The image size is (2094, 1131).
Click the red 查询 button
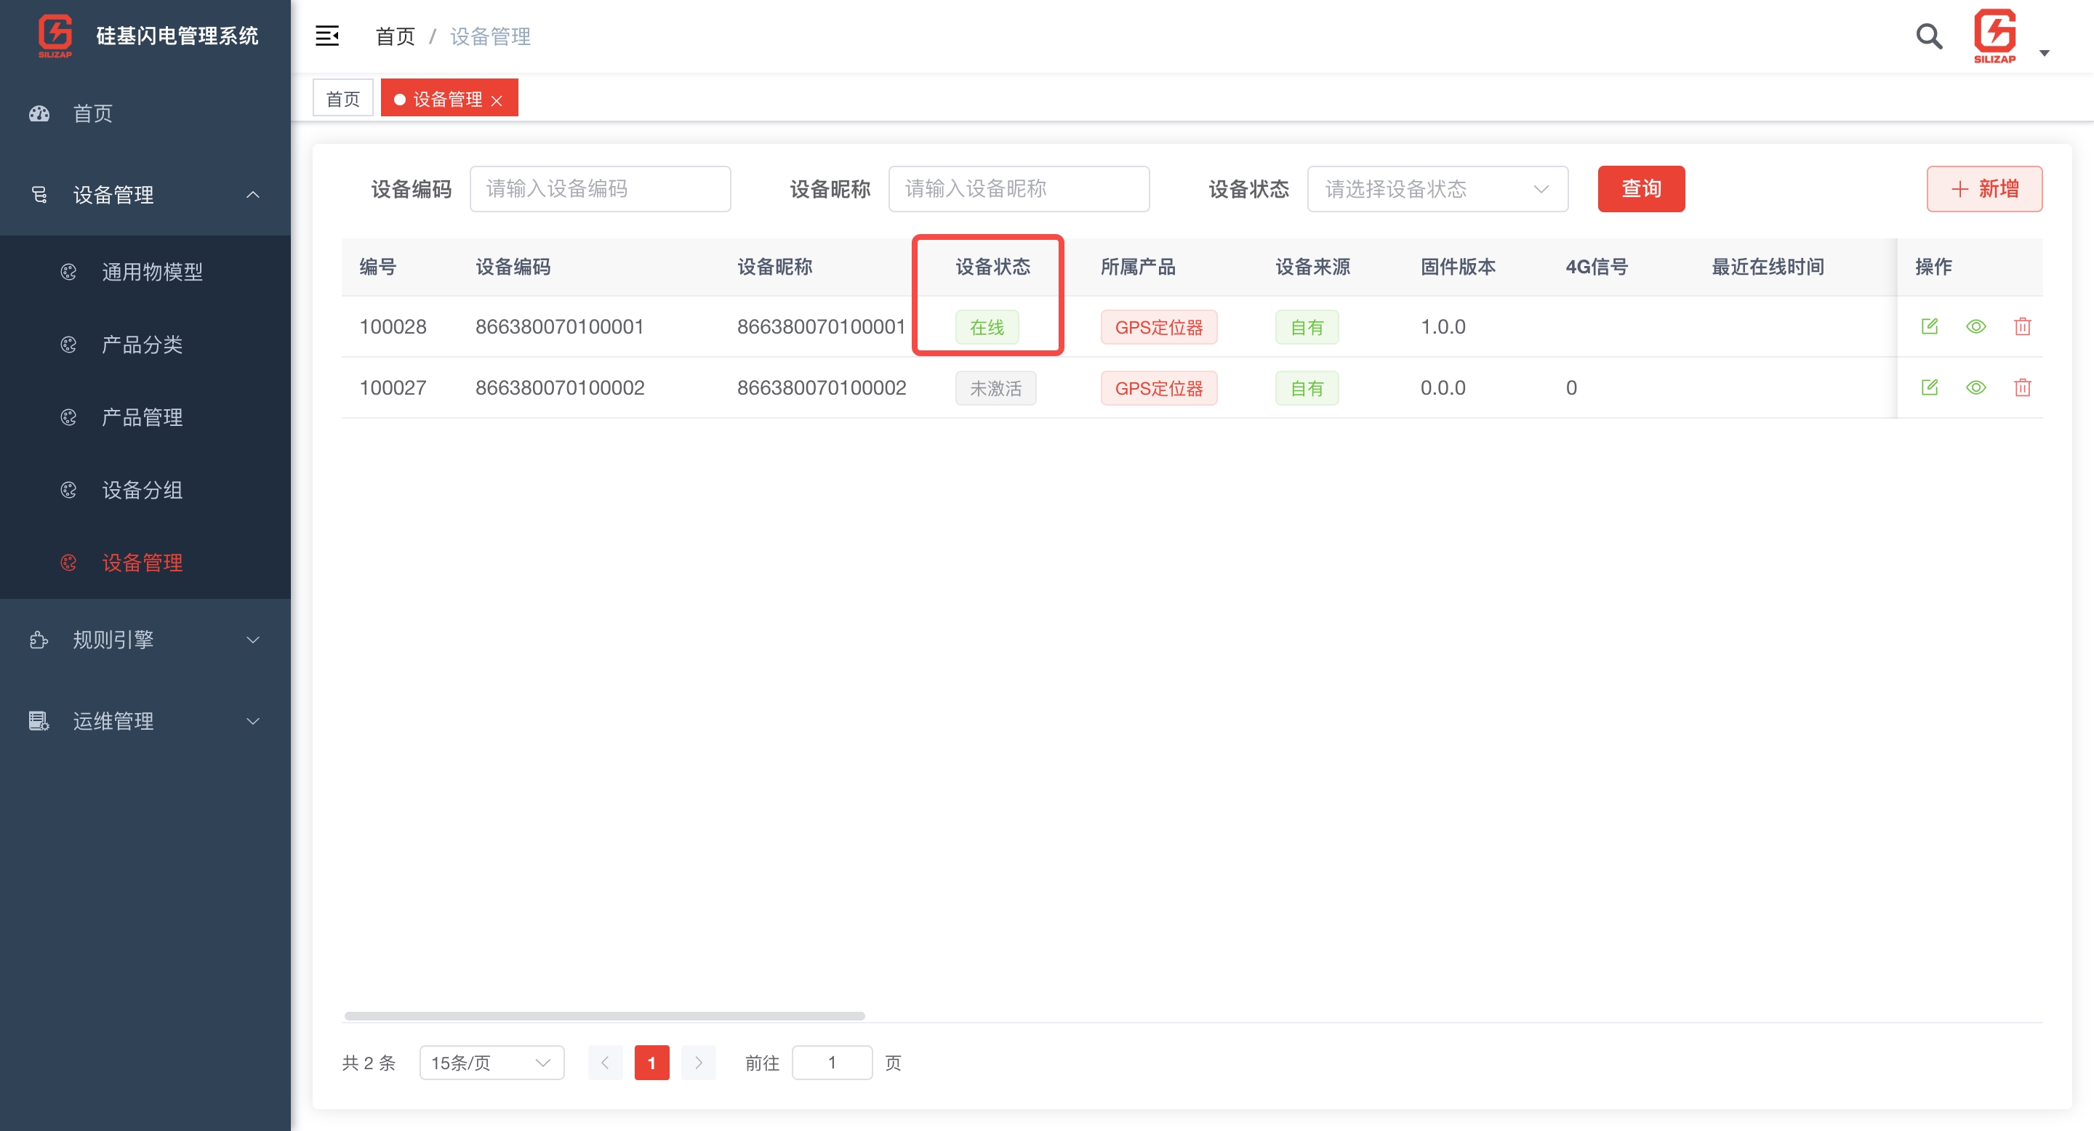click(x=1640, y=189)
